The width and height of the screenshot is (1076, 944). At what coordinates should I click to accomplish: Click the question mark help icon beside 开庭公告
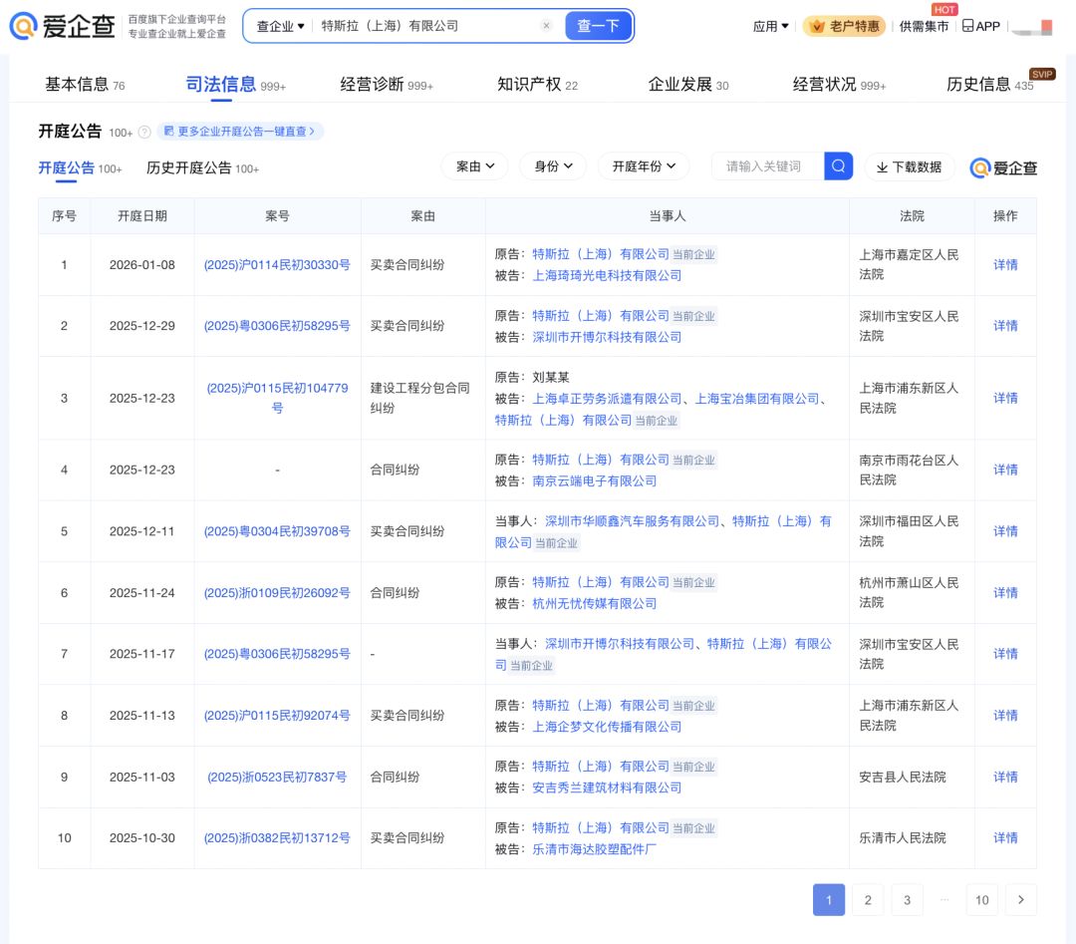(144, 132)
